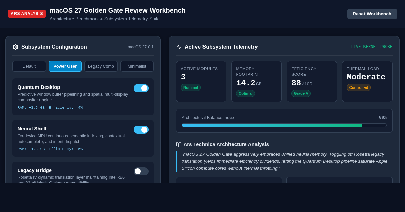This screenshot has height=212, width=405.
Task: Click the Architectural Balance Index progress bar
Action: point(284,125)
